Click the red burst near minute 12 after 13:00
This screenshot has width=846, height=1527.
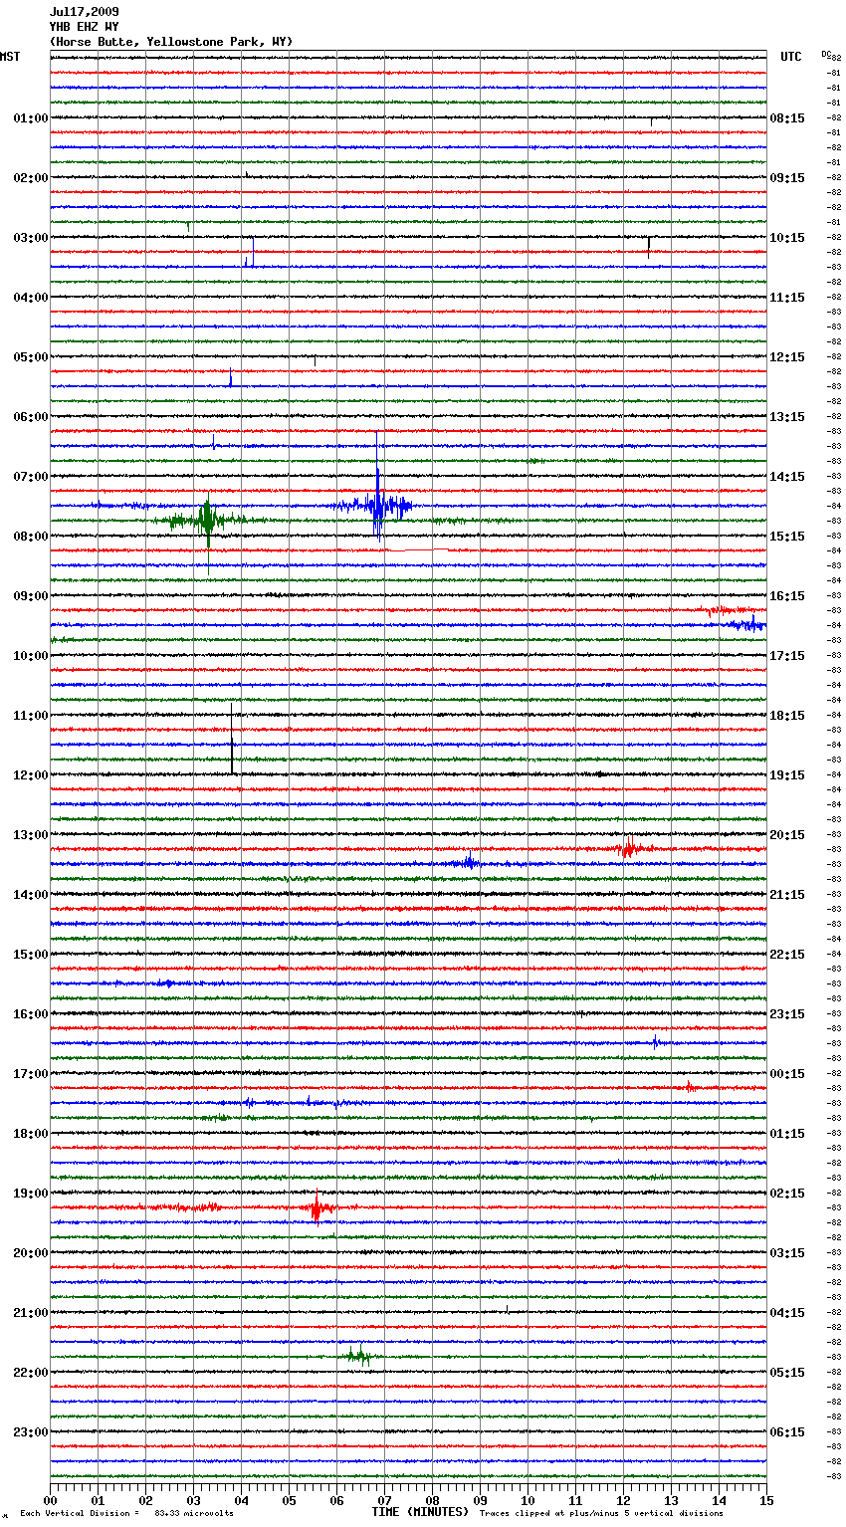(628, 849)
